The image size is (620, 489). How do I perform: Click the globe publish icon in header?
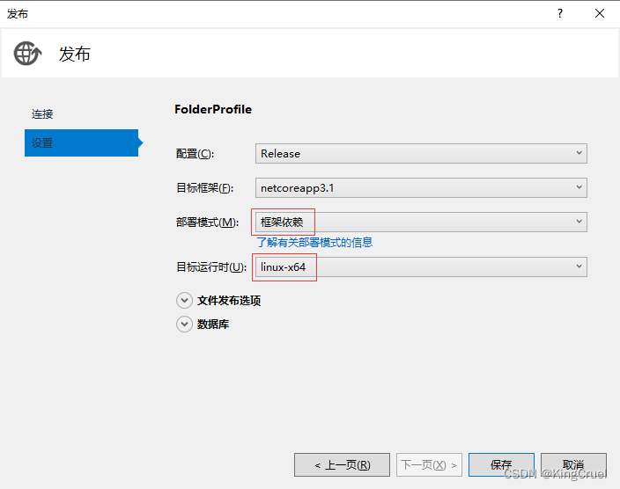(x=27, y=54)
